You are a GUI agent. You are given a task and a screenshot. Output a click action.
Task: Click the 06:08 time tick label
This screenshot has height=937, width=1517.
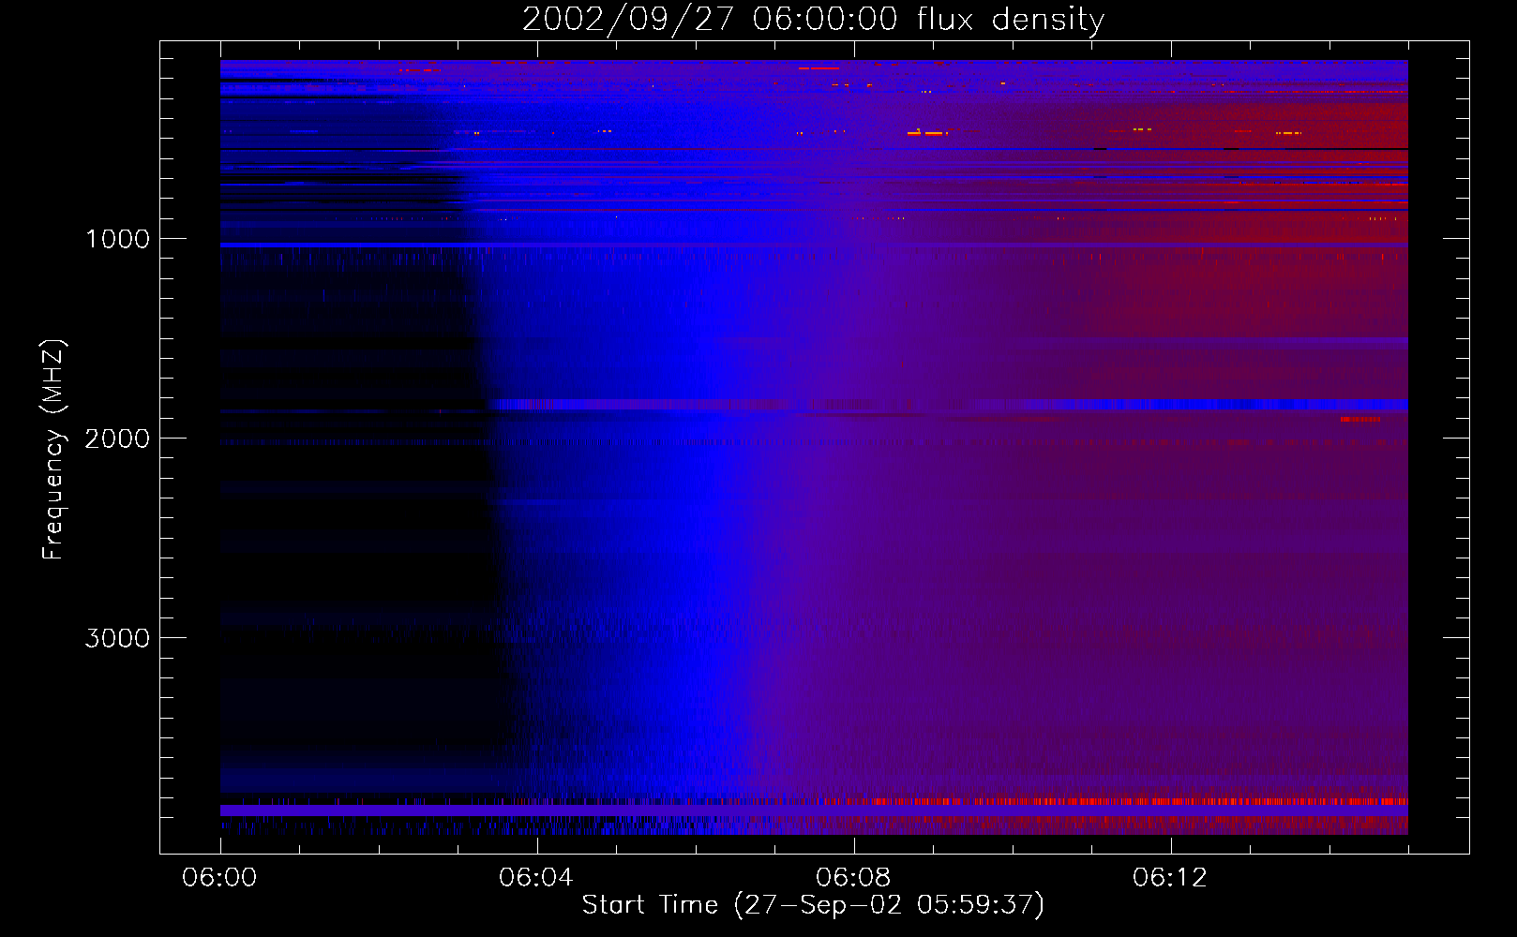(x=853, y=877)
